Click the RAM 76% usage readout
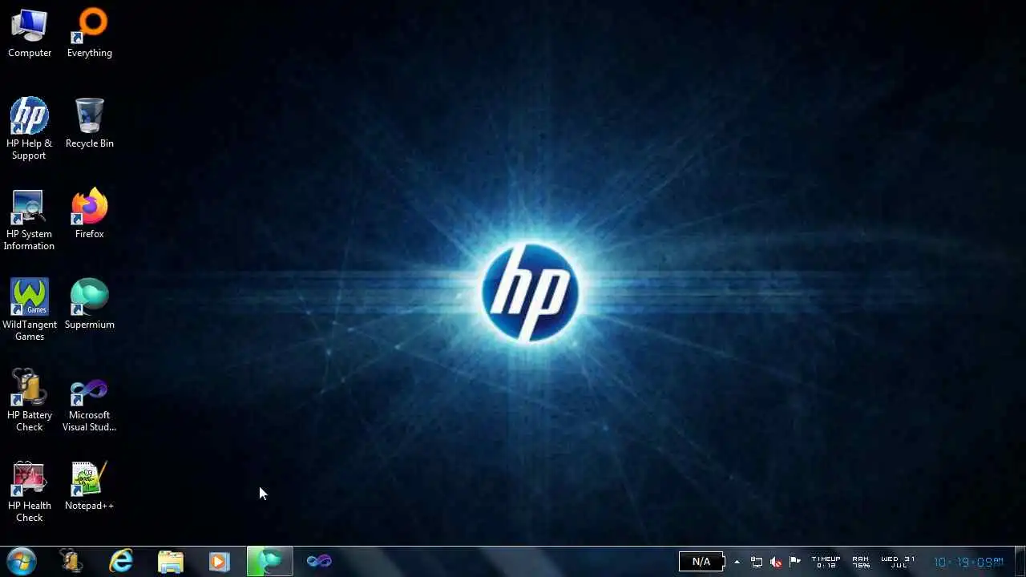Image resolution: width=1026 pixels, height=577 pixels. coord(861,562)
